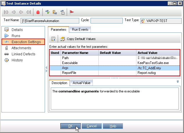Open Linked Defects in the sidebar
Screen dimensions: 184x133
(23, 54)
